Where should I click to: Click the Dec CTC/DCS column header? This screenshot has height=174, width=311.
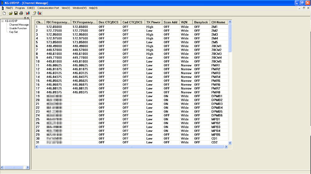109,22
